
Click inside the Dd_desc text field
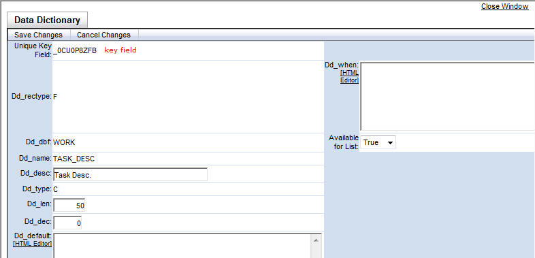pyautogui.click(x=130, y=174)
